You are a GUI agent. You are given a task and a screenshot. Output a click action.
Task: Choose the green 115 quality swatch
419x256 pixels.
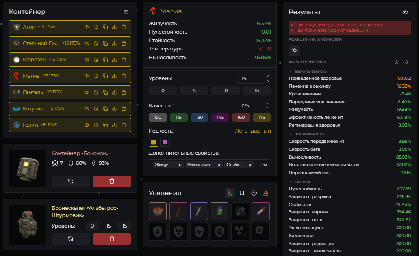(x=179, y=117)
